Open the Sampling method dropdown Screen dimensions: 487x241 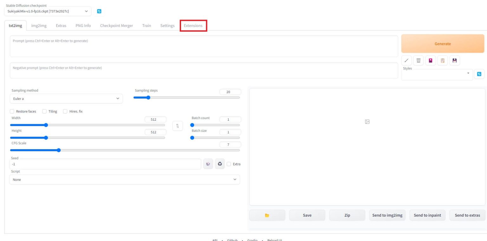tap(66, 99)
